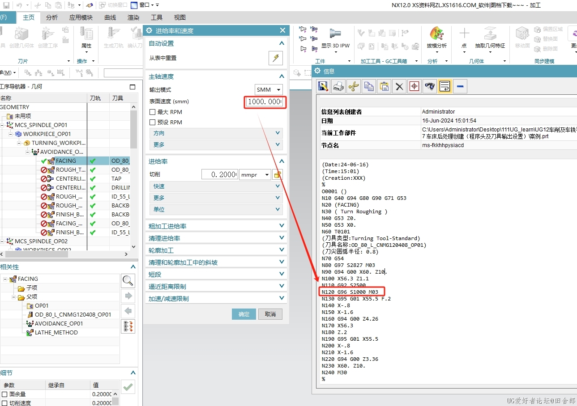Open the 渲染 ribbon tab

pos(133,17)
